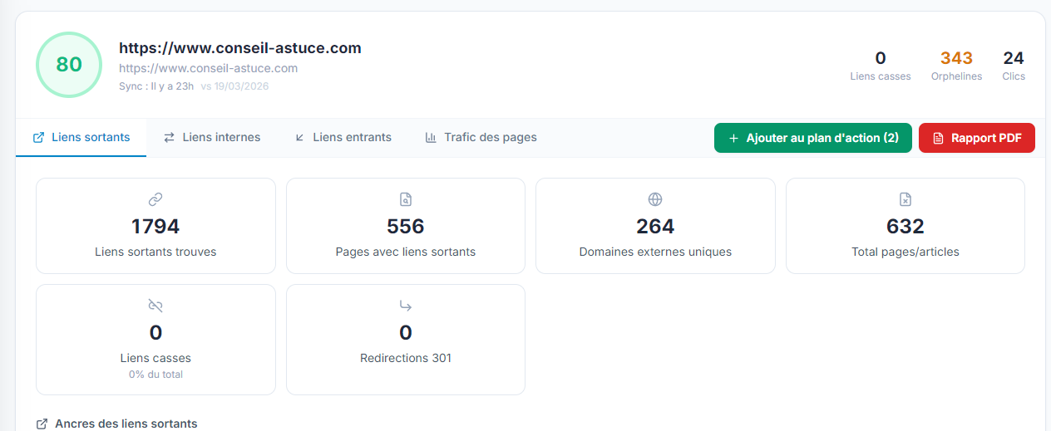Click the file icon above 632
Screen dimensions: 1051x431
tap(905, 199)
